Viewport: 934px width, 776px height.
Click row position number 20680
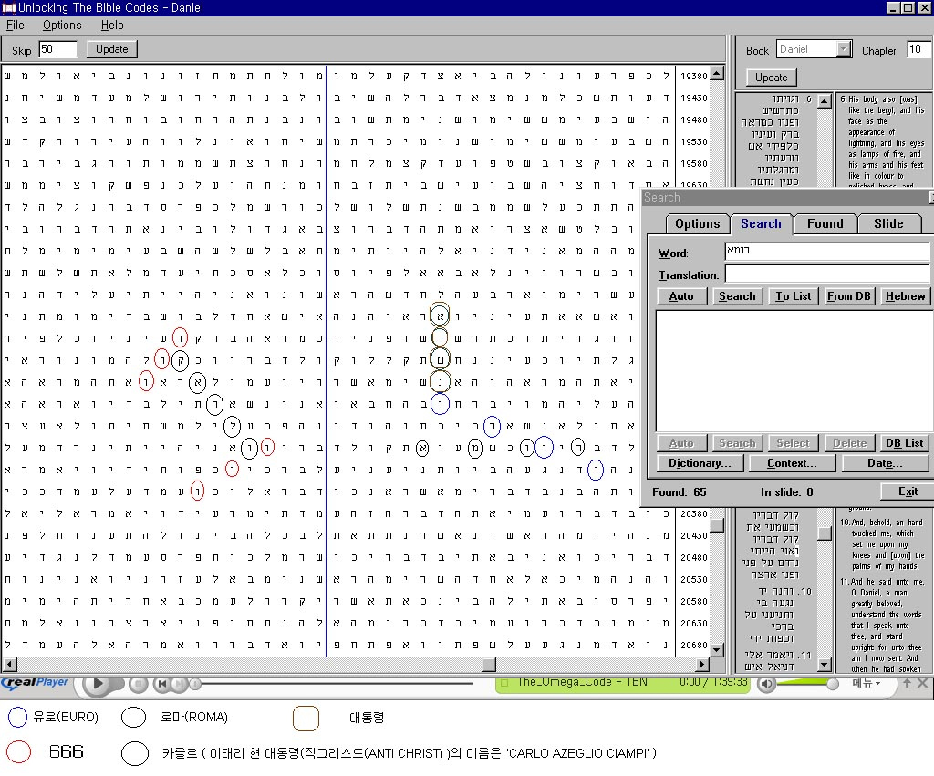pyautogui.click(x=694, y=645)
